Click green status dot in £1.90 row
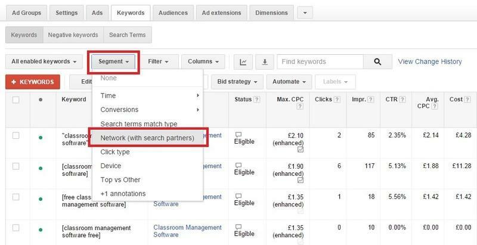This screenshot has width=477, height=245. (x=41, y=168)
